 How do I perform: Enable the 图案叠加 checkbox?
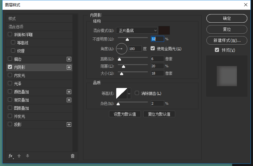pos(10,108)
